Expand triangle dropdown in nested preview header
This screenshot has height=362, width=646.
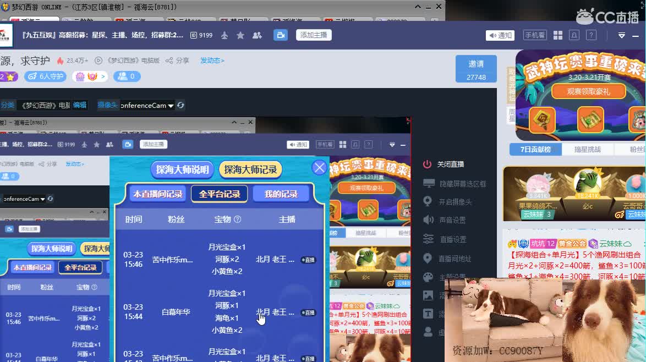pyautogui.click(x=392, y=145)
